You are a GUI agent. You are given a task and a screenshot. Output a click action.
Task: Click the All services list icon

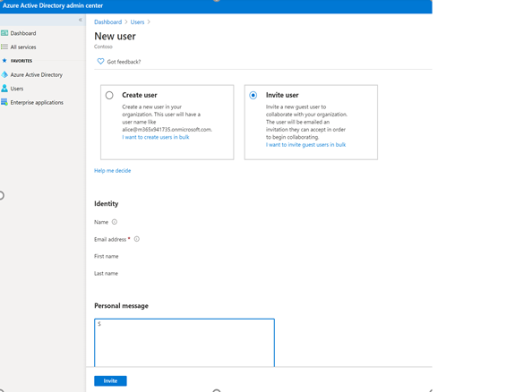point(4,47)
